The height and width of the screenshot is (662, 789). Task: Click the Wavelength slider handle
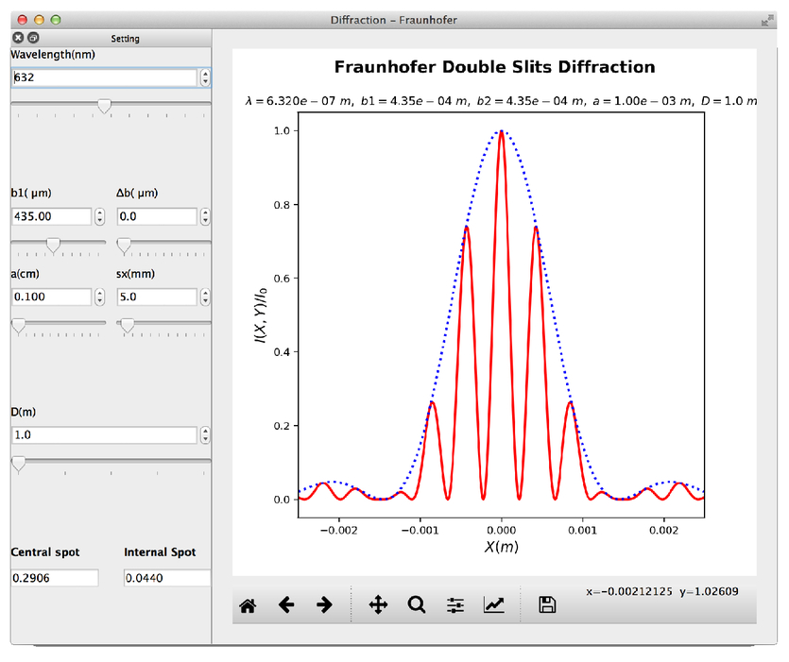104,106
